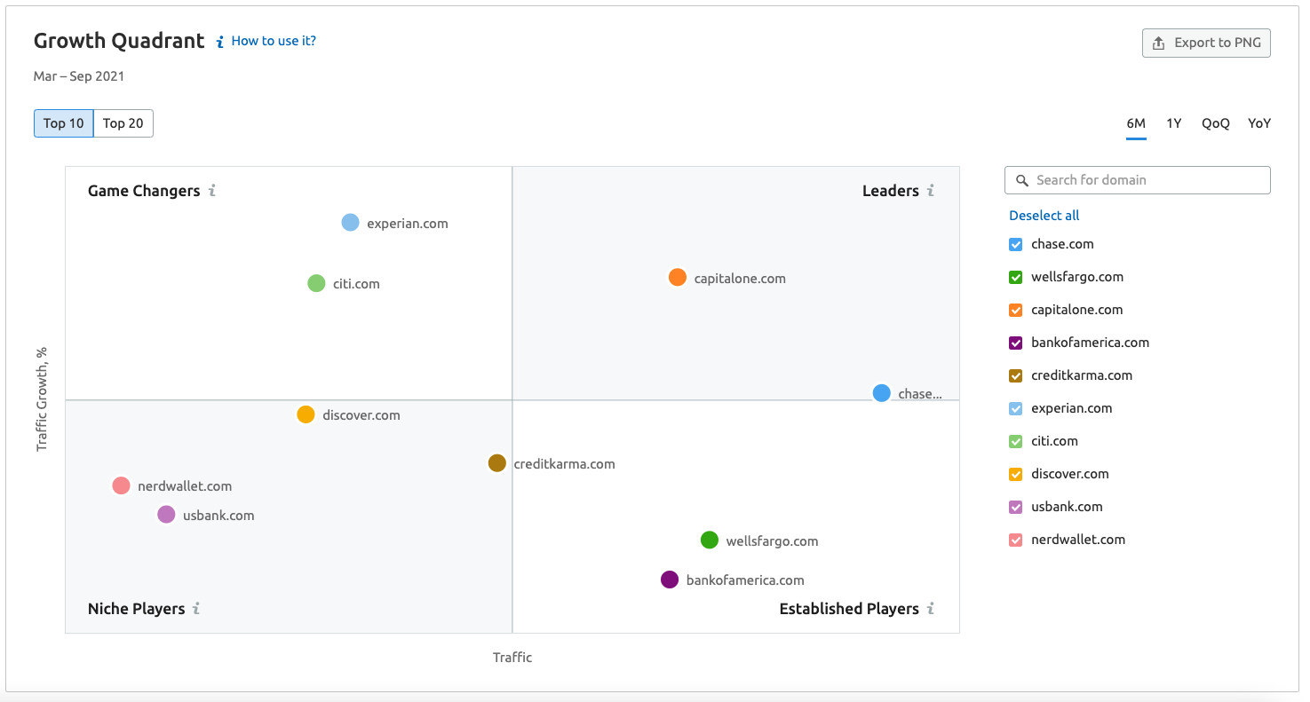Select the chase blue data point

coord(881,392)
